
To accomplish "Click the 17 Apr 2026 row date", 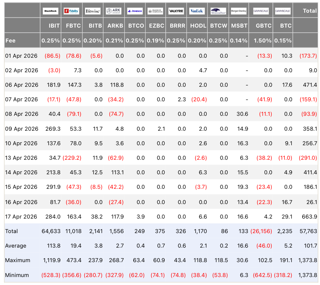I will pos(21,216).
